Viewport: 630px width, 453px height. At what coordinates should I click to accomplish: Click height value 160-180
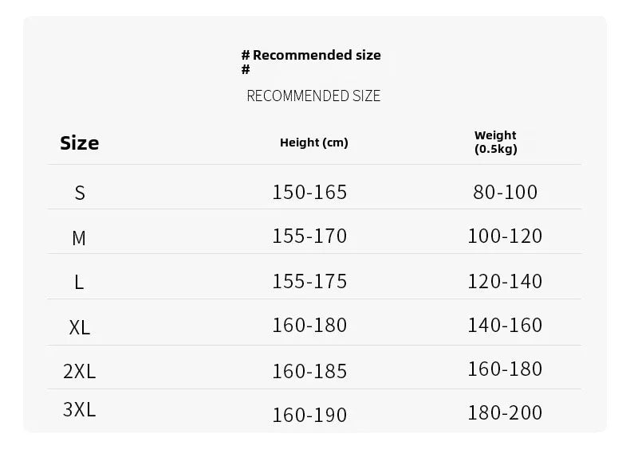click(x=309, y=325)
